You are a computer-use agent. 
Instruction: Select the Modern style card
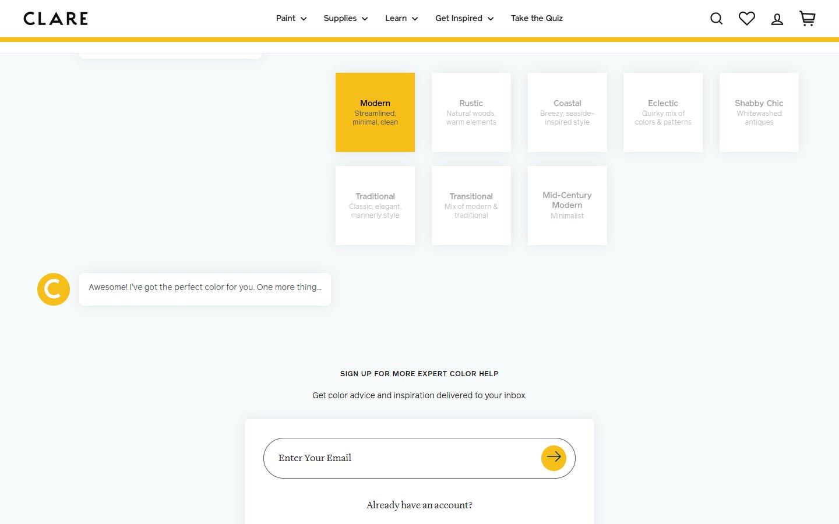click(x=375, y=112)
